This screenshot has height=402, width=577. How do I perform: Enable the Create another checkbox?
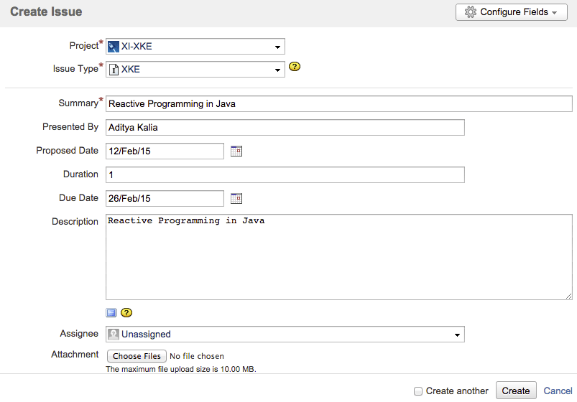(x=418, y=391)
